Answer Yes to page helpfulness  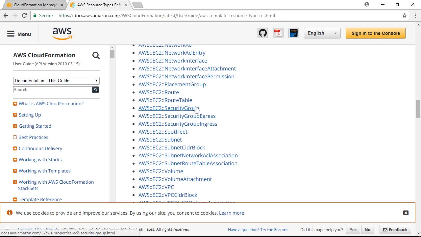click(x=353, y=230)
